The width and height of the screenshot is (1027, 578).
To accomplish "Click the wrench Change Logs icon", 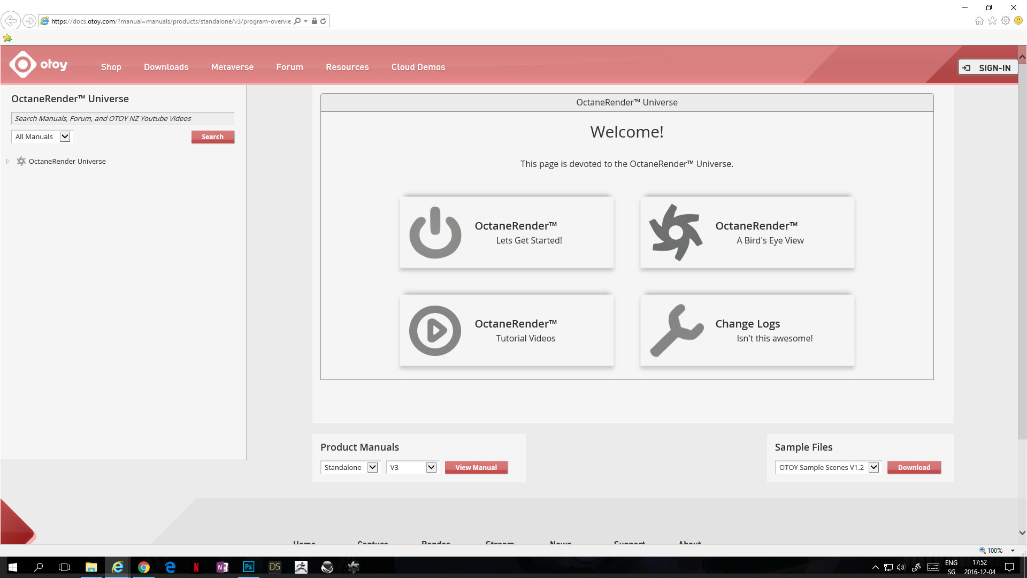I will click(676, 331).
